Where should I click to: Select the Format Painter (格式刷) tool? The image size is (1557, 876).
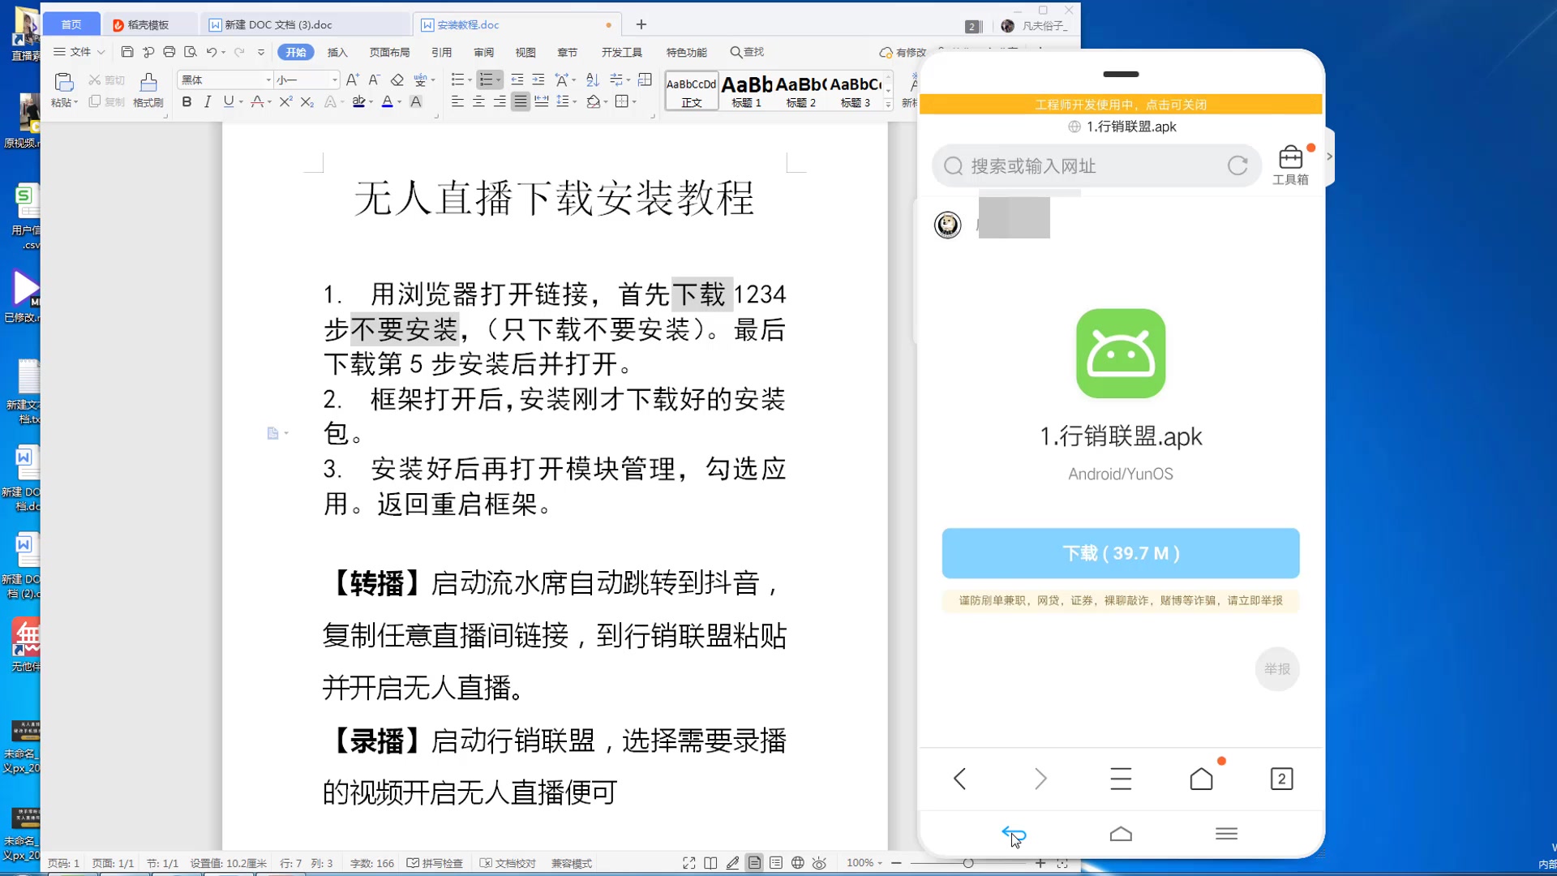pos(148,90)
